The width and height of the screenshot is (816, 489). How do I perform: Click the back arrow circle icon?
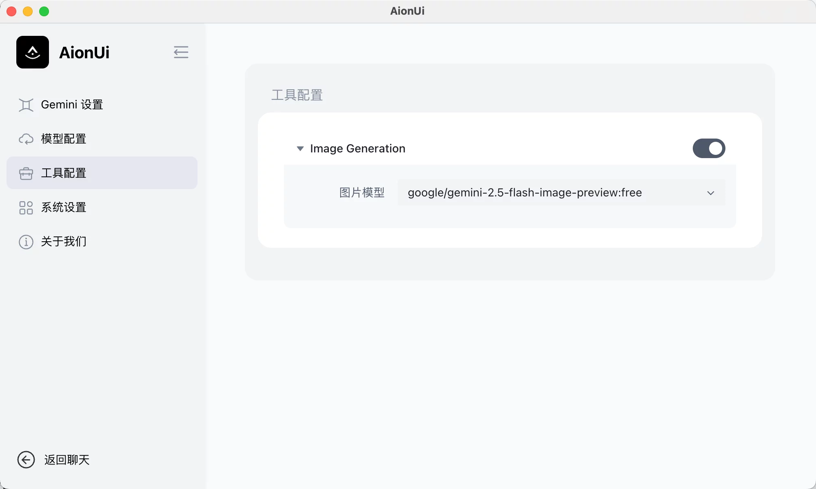point(26,460)
